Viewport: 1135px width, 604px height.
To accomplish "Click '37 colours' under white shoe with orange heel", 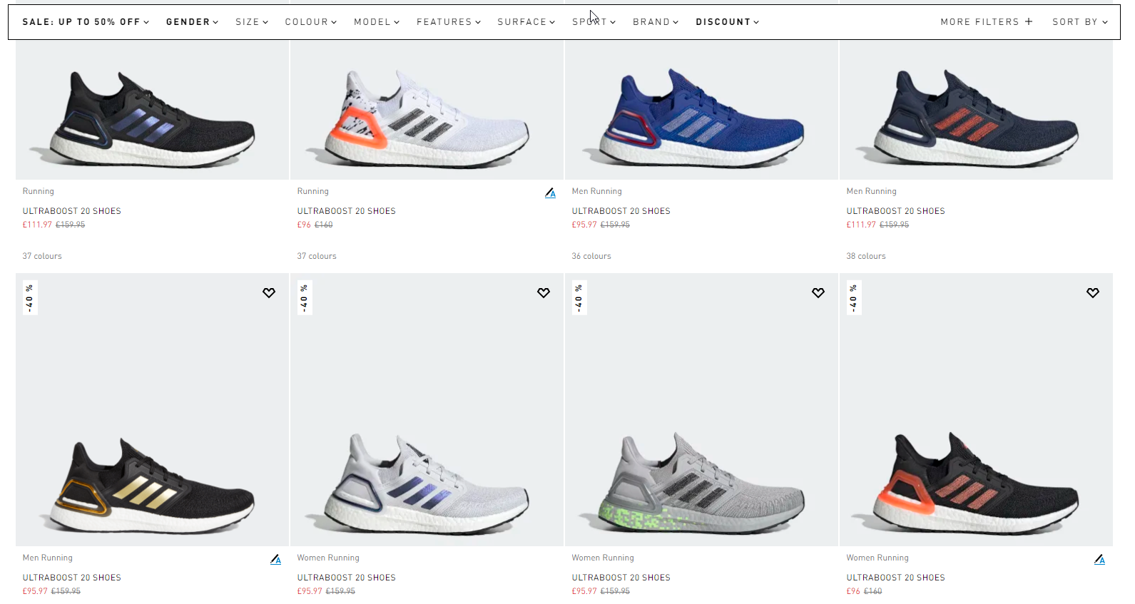I will pyautogui.click(x=317, y=256).
